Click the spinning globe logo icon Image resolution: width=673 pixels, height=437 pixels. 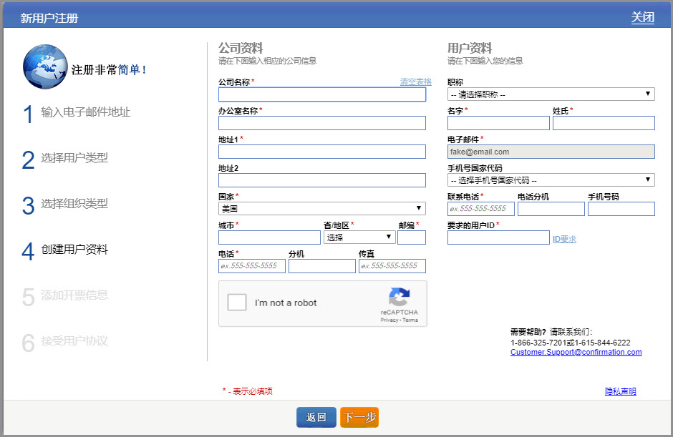point(44,67)
